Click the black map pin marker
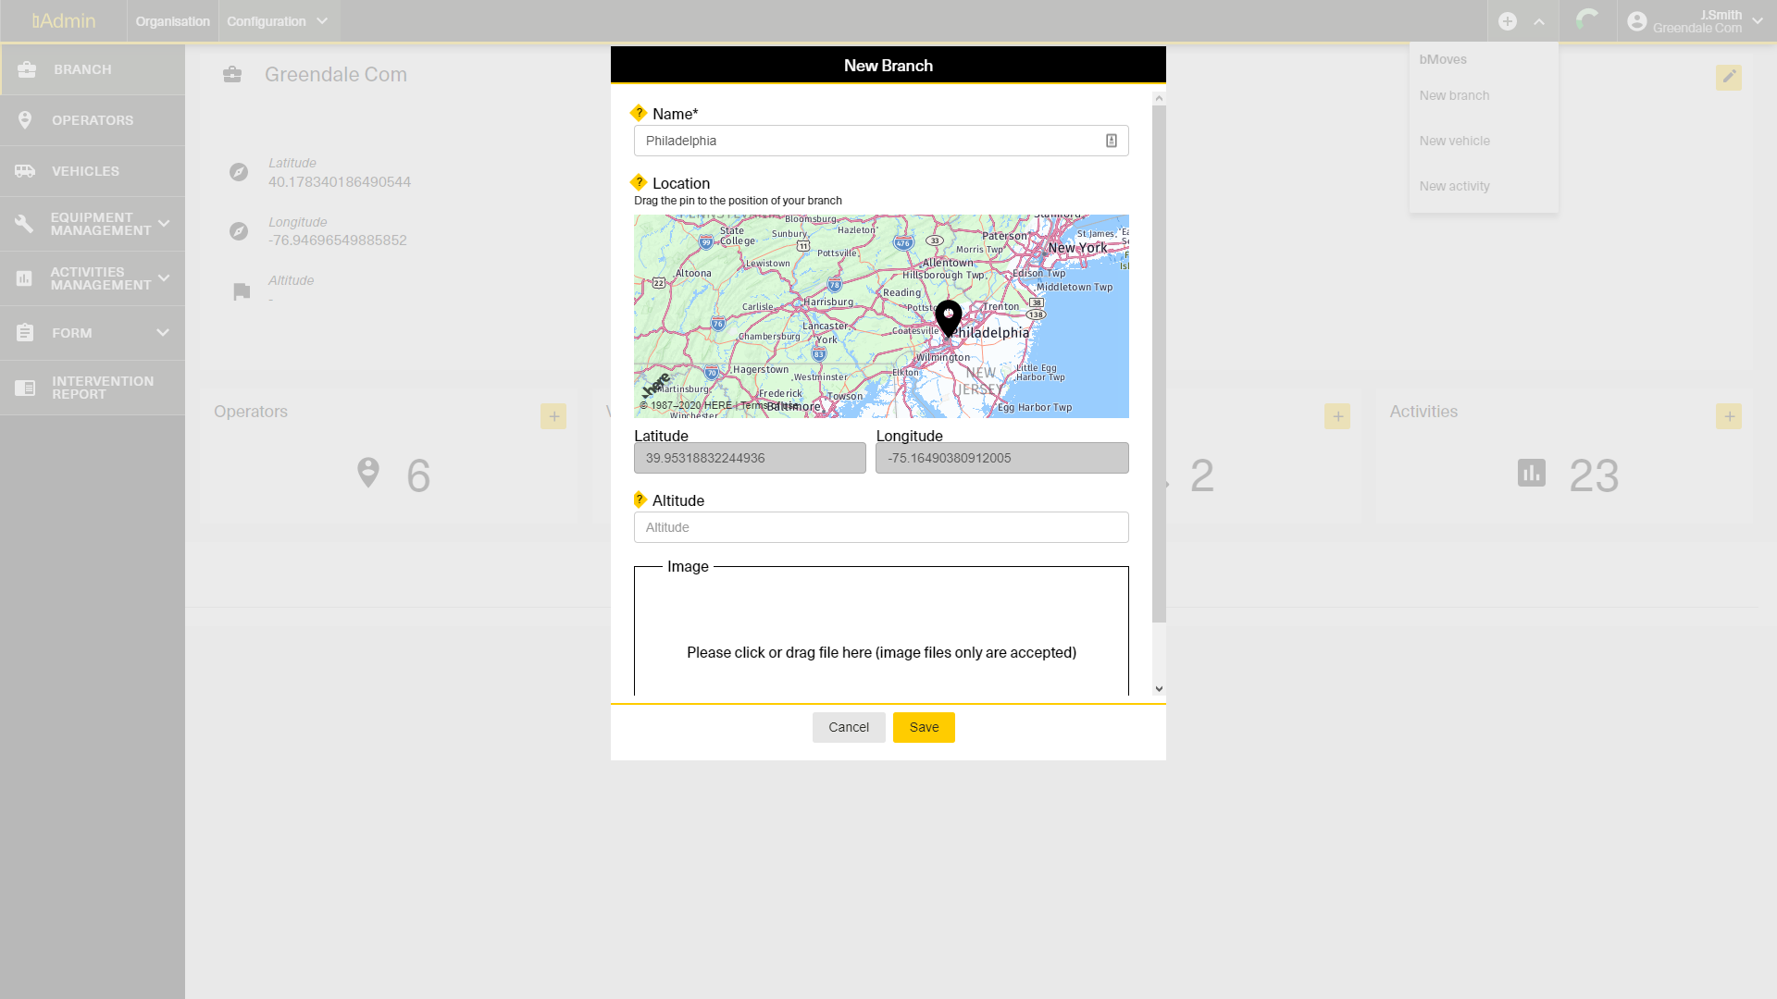The height and width of the screenshot is (999, 1777). point(948,317)
